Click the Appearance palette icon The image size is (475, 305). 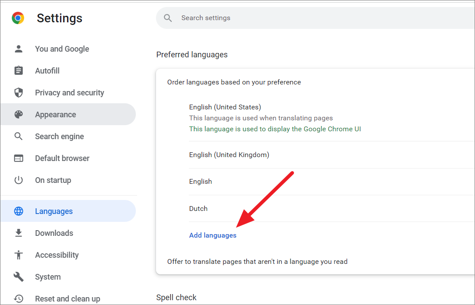18,114
